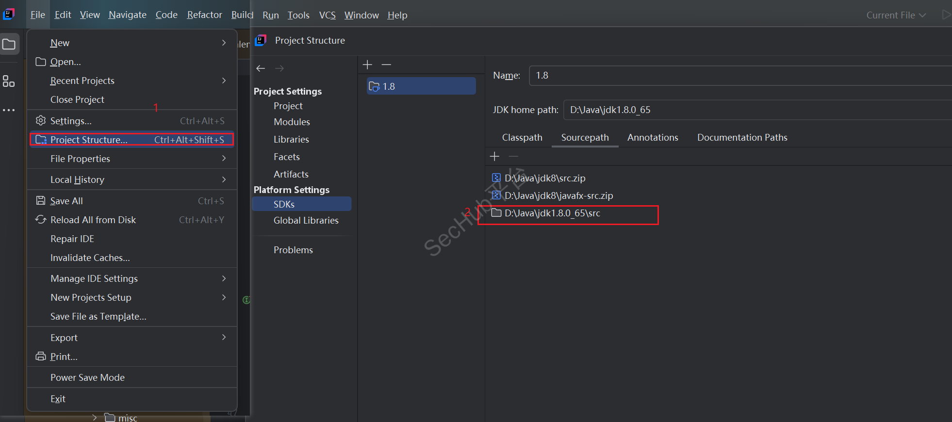Click the Run button in top toolbar

945,15
